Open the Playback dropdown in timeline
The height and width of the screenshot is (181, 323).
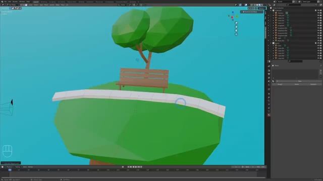(x=10, y=167)
